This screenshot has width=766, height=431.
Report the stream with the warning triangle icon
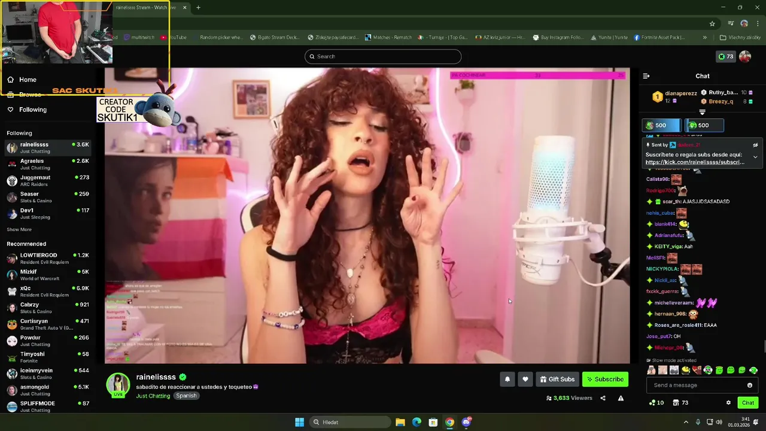click(x=621, y=398)
